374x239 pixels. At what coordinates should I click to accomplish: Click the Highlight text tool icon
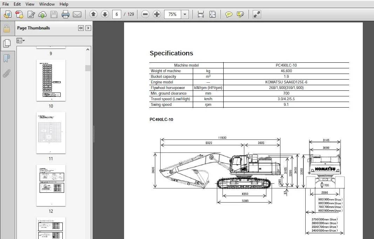[240, 14]
